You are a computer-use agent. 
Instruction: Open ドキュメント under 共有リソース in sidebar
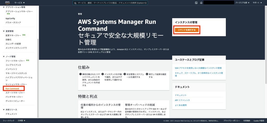(x=11, y=114)
